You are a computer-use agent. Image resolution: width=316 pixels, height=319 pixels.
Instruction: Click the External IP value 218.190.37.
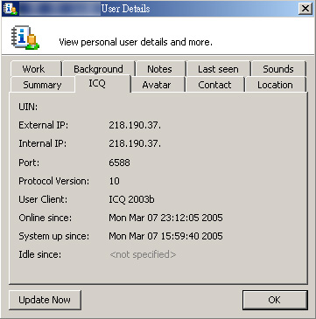[x=135, y=125]
